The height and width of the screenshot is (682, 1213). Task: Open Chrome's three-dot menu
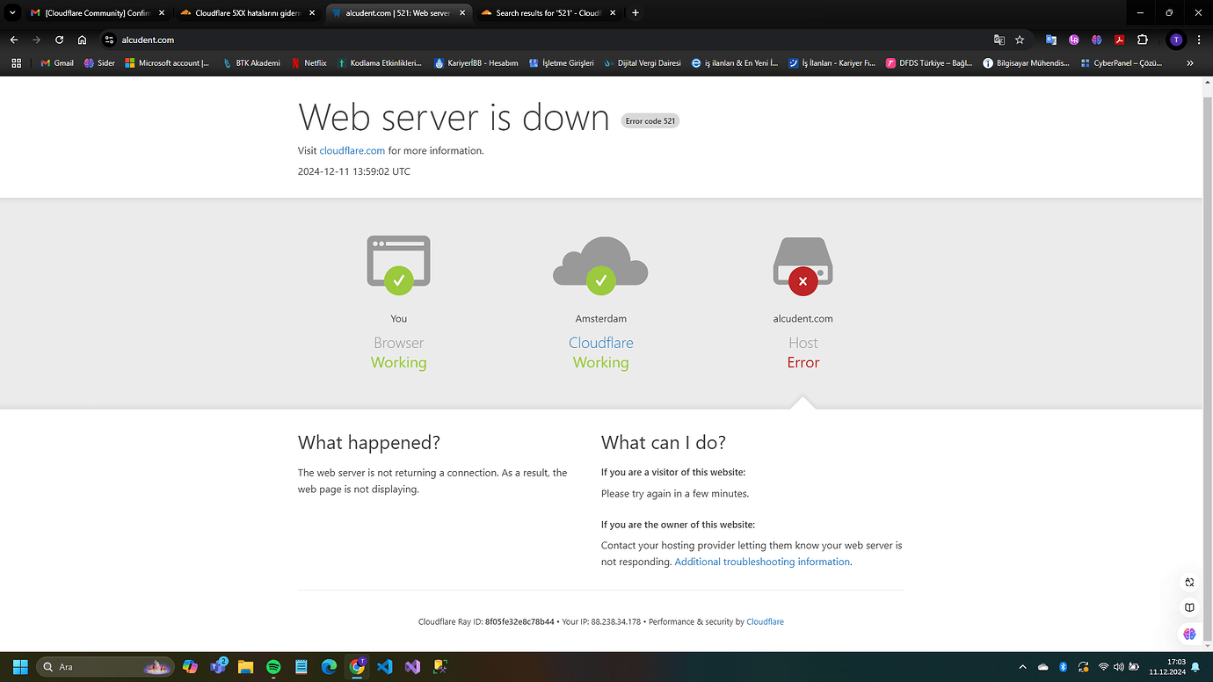pos(1199,40)
